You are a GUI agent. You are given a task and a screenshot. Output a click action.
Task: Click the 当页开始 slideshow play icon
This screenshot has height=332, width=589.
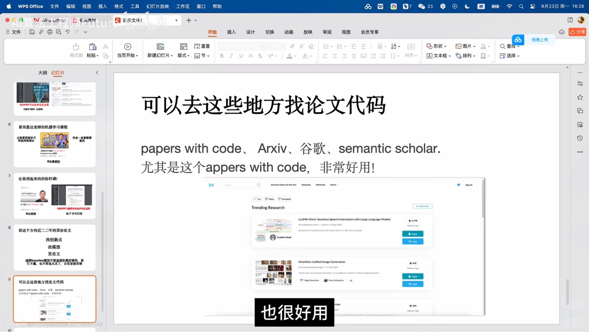(x=127, y=46)
